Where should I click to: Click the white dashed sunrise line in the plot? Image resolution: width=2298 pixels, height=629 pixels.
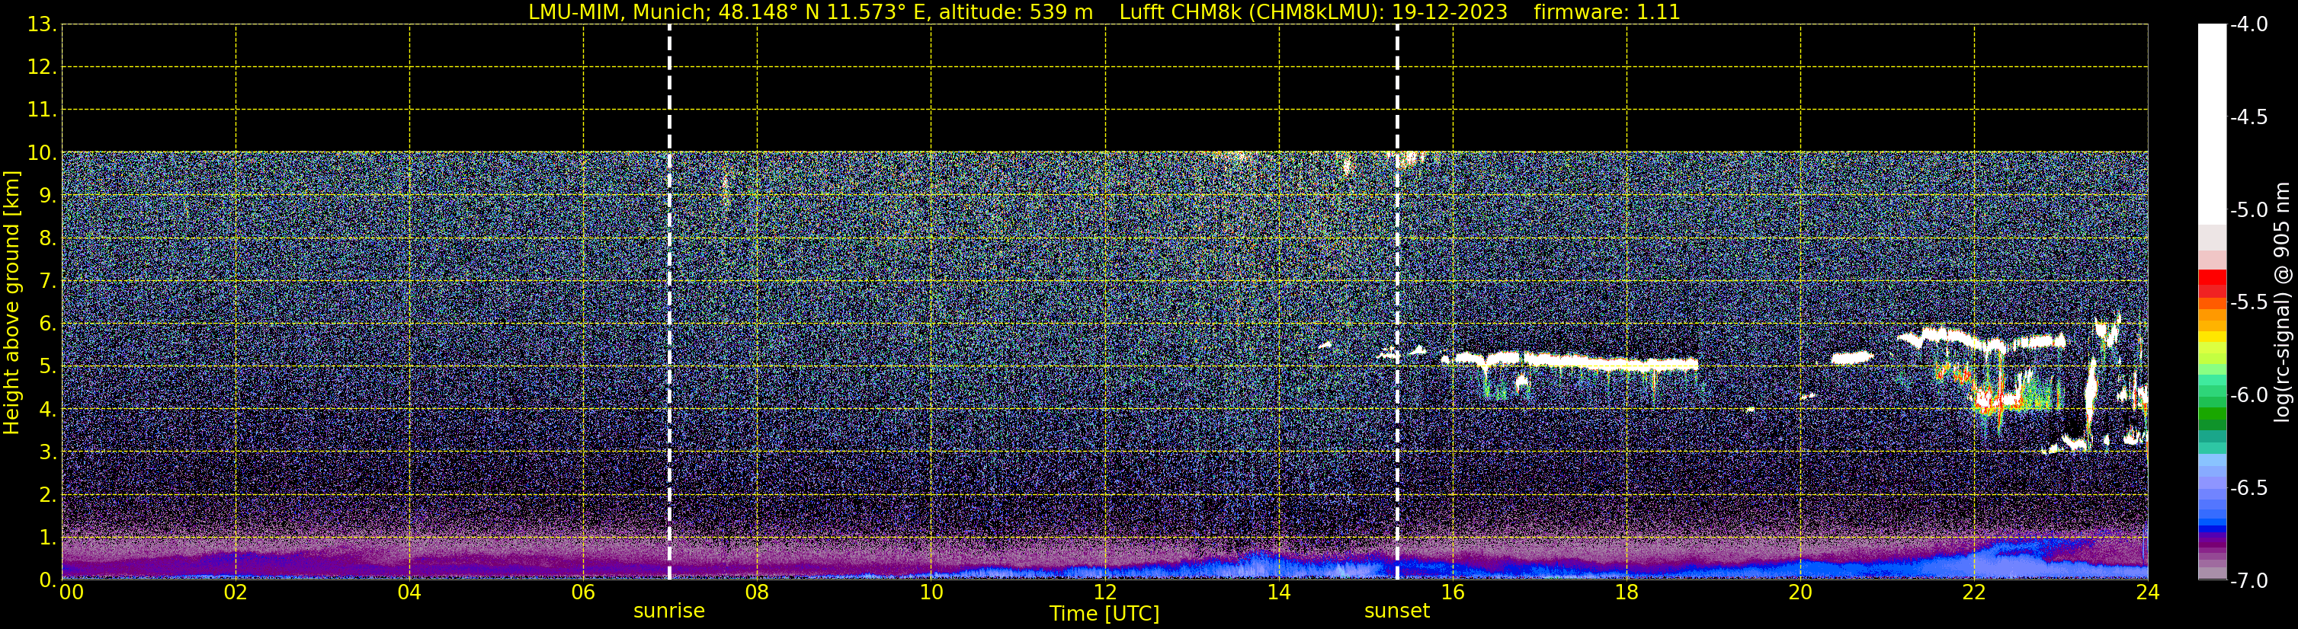(x=669, y=302)
